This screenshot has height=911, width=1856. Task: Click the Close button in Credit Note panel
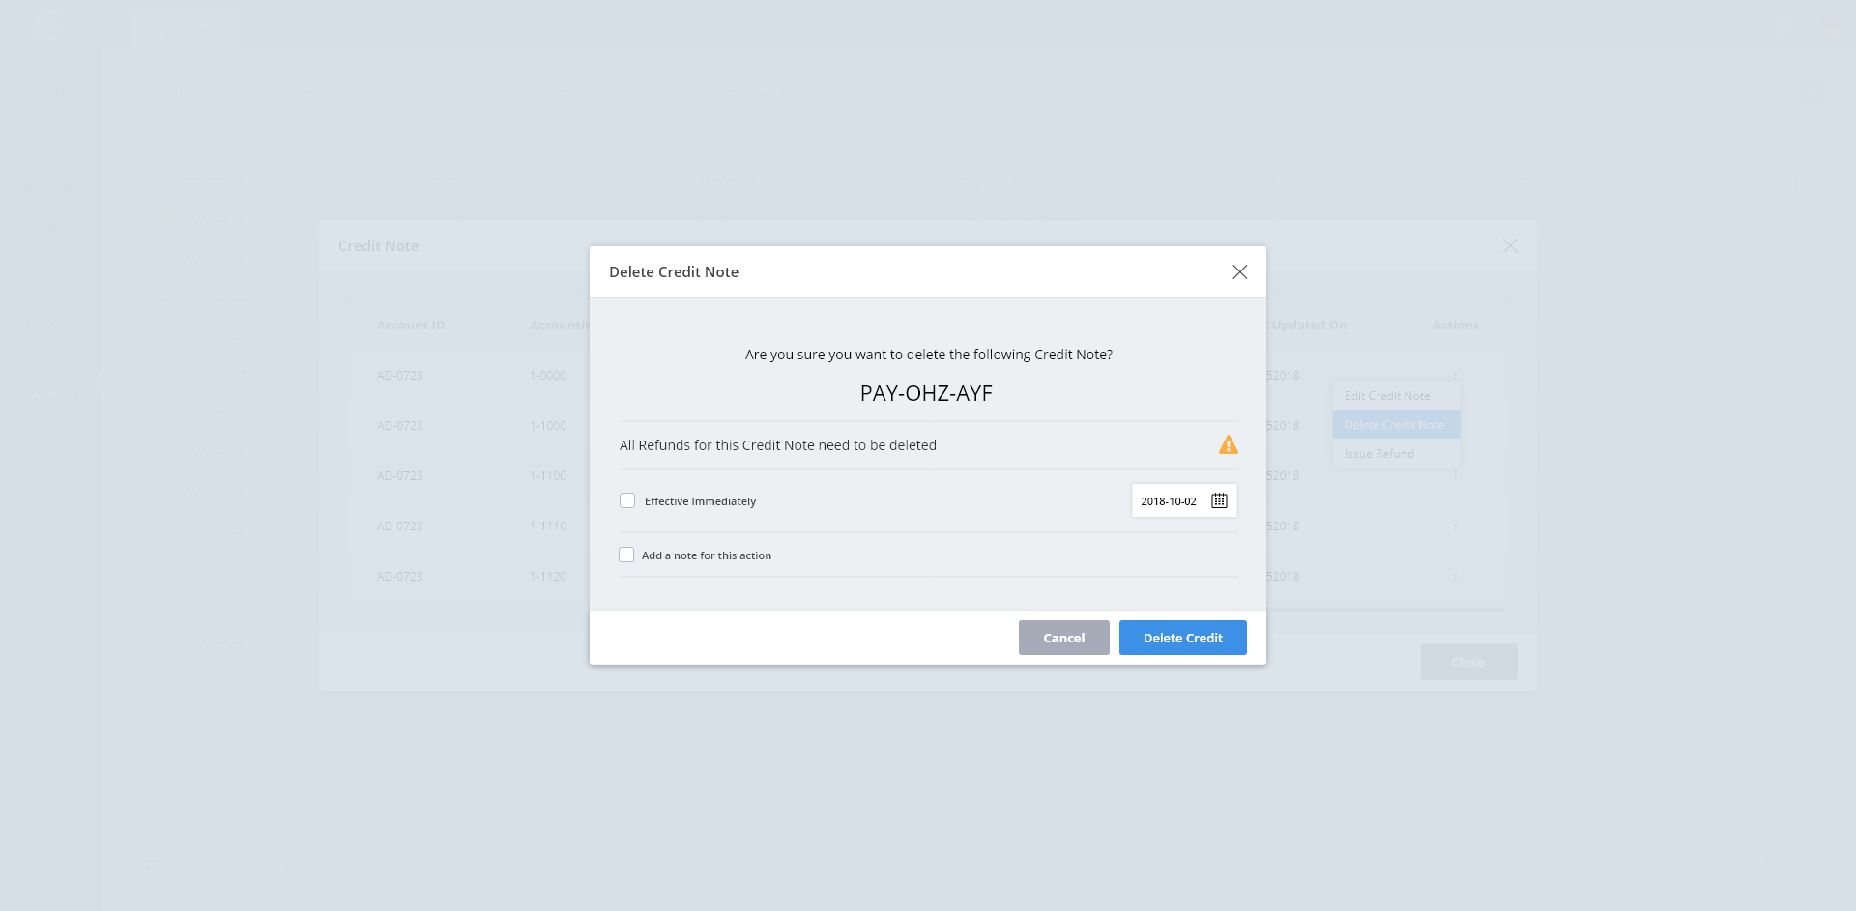click(1467, 662)
